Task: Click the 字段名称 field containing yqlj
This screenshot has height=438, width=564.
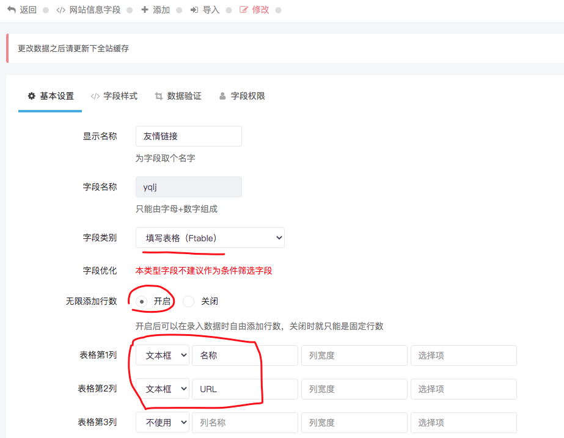Action: click(x=188, y=187)
